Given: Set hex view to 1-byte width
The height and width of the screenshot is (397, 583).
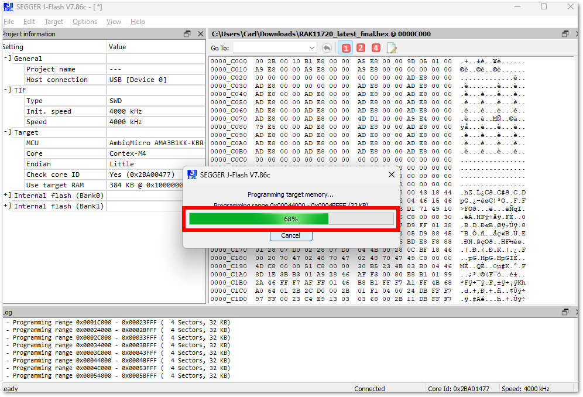Looking at the screenshot, I should [346, 48].
